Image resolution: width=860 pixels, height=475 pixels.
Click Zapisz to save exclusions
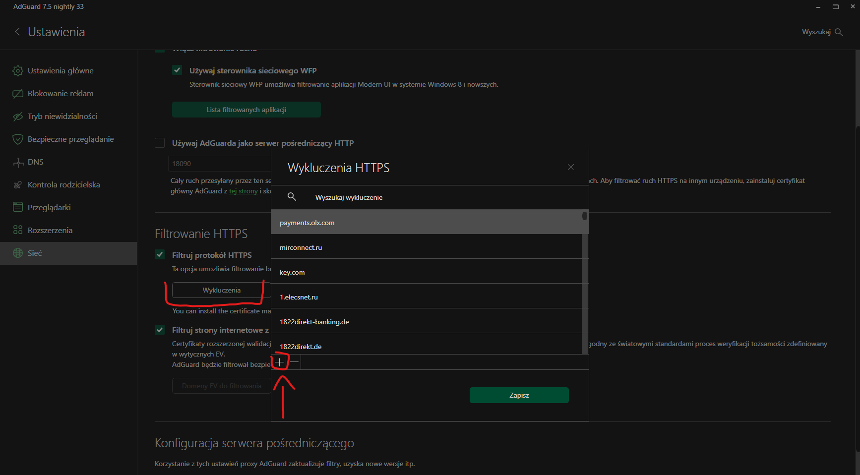pos(519,395)
